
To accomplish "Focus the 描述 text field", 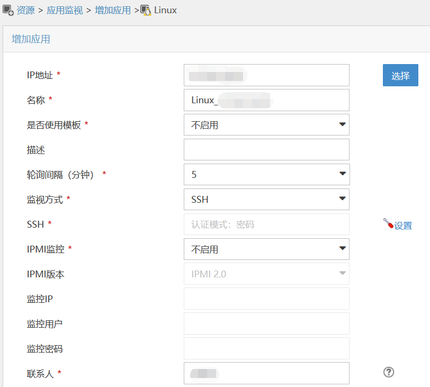I will pyautogui.click(x=266, y=150).
